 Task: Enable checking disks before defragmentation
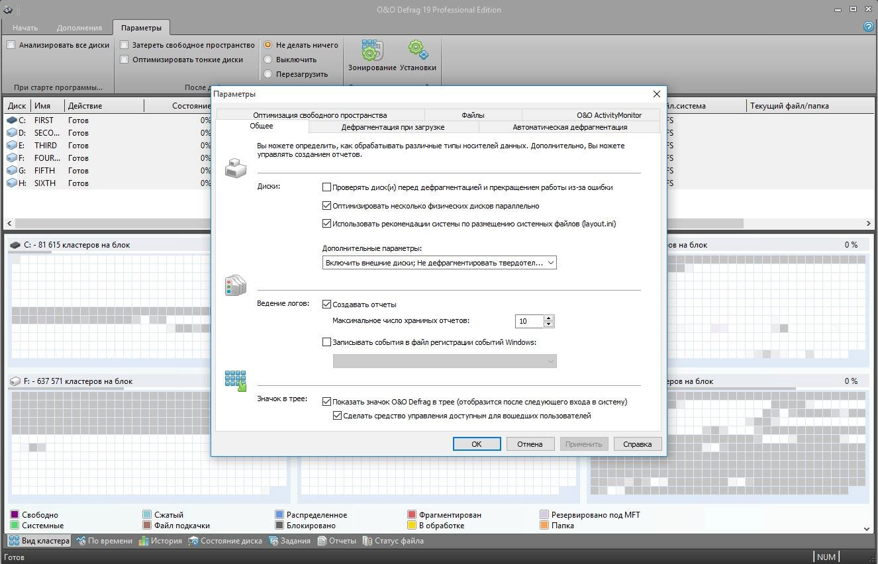tap(326, 187)
